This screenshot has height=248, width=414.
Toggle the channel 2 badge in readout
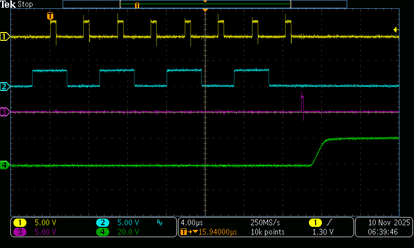(x=103, y=223)
